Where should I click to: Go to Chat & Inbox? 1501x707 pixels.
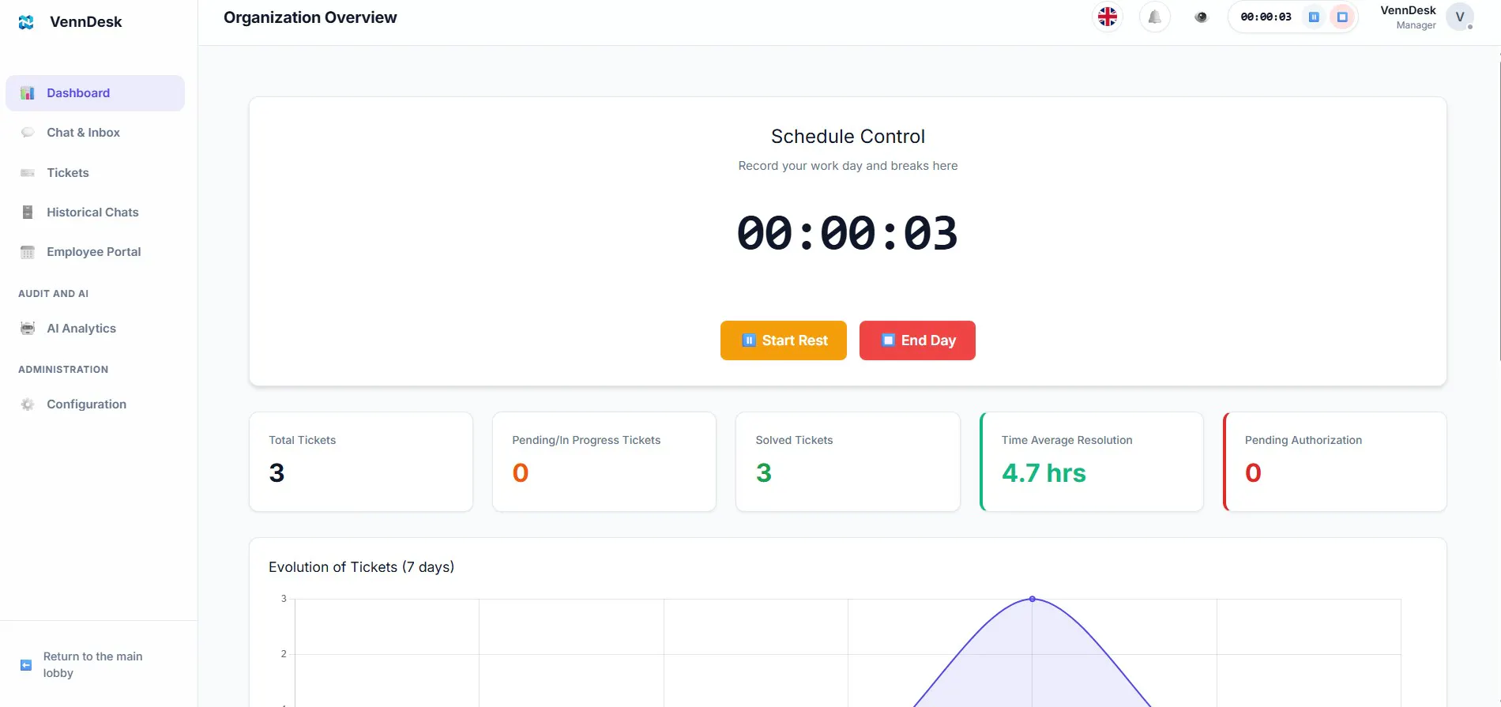(x=95, y=133)
